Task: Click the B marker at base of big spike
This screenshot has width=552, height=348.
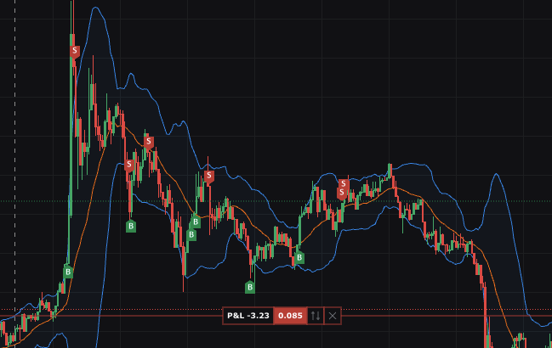Action: tap(68, 271)
